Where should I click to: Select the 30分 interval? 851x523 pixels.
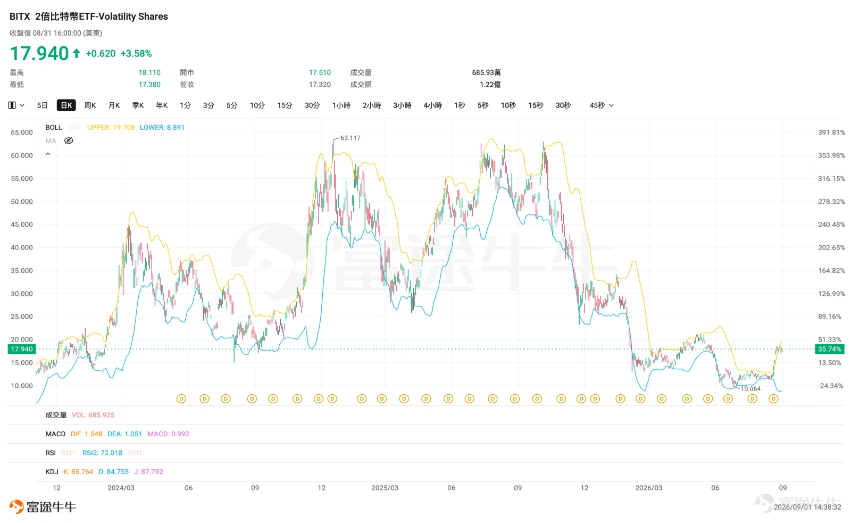click(312, 105)
